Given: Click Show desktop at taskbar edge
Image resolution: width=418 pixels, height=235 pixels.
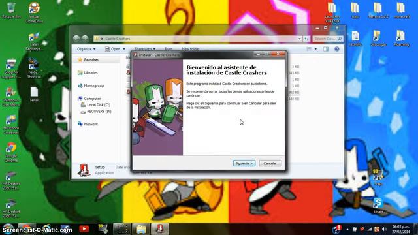Looking at the screenshot, I should (415, 229).
